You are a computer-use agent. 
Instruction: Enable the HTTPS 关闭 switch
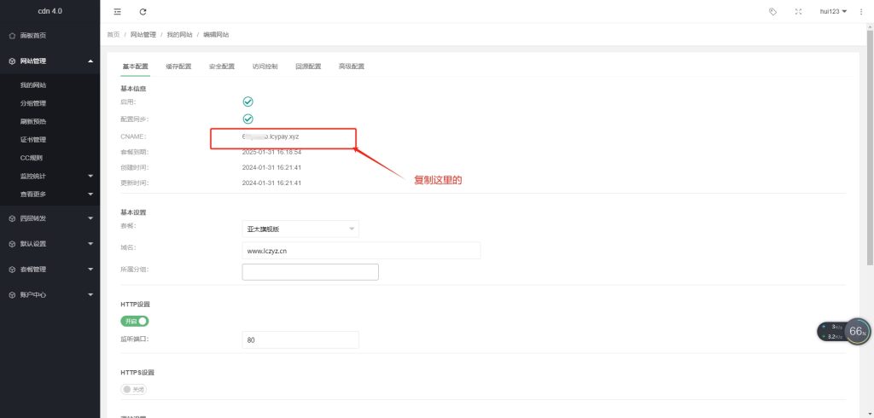tap(134, 389)
